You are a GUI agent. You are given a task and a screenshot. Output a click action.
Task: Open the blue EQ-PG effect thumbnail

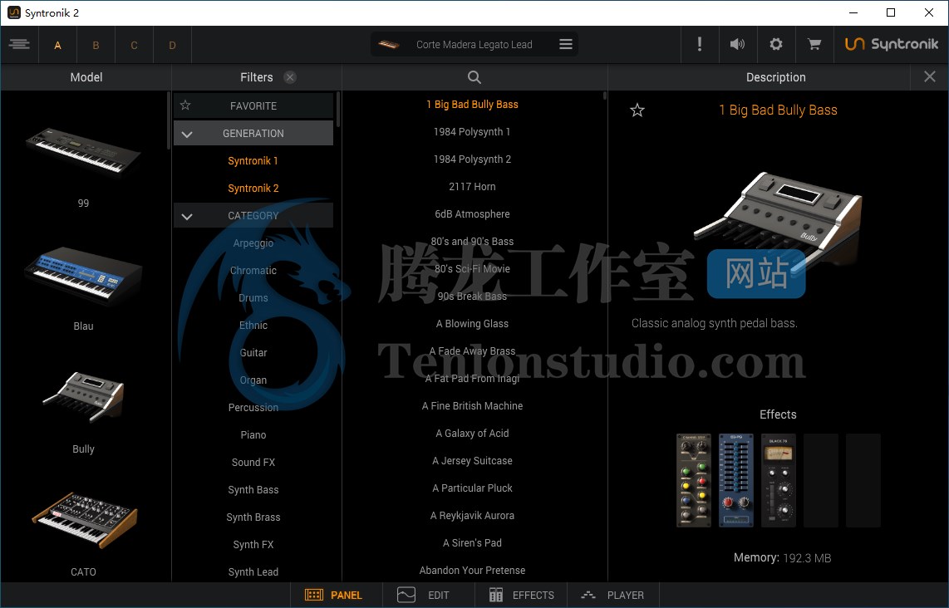[x=736, y=480]
